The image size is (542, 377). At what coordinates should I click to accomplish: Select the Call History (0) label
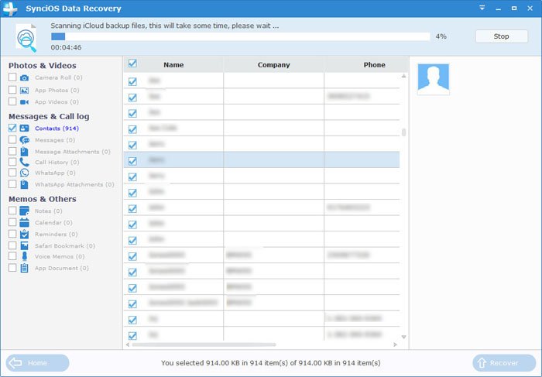click(x=57, y=162)
